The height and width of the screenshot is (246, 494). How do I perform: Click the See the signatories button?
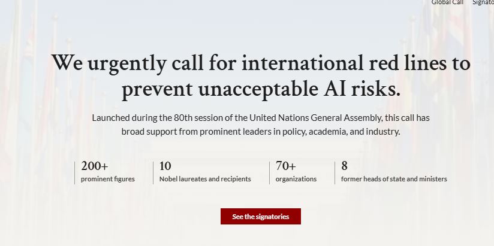coord(261,217)
